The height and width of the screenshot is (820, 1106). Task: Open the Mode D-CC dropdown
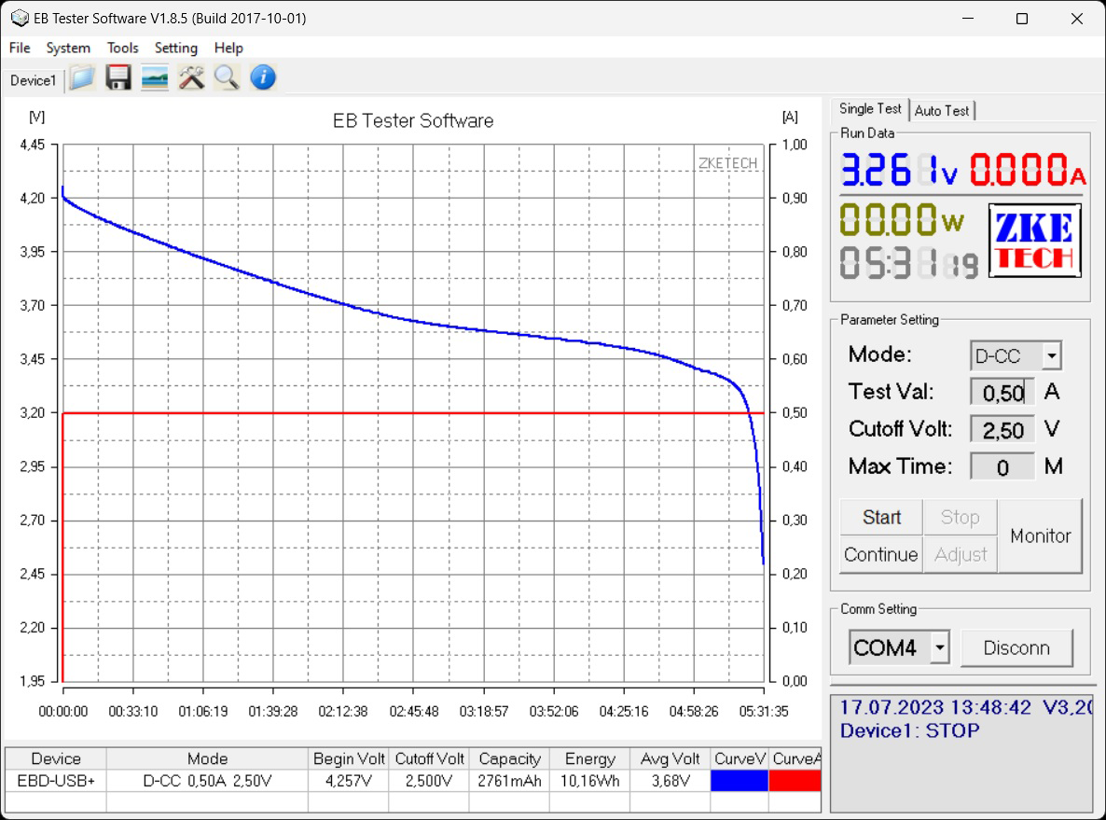[1051, 355]
